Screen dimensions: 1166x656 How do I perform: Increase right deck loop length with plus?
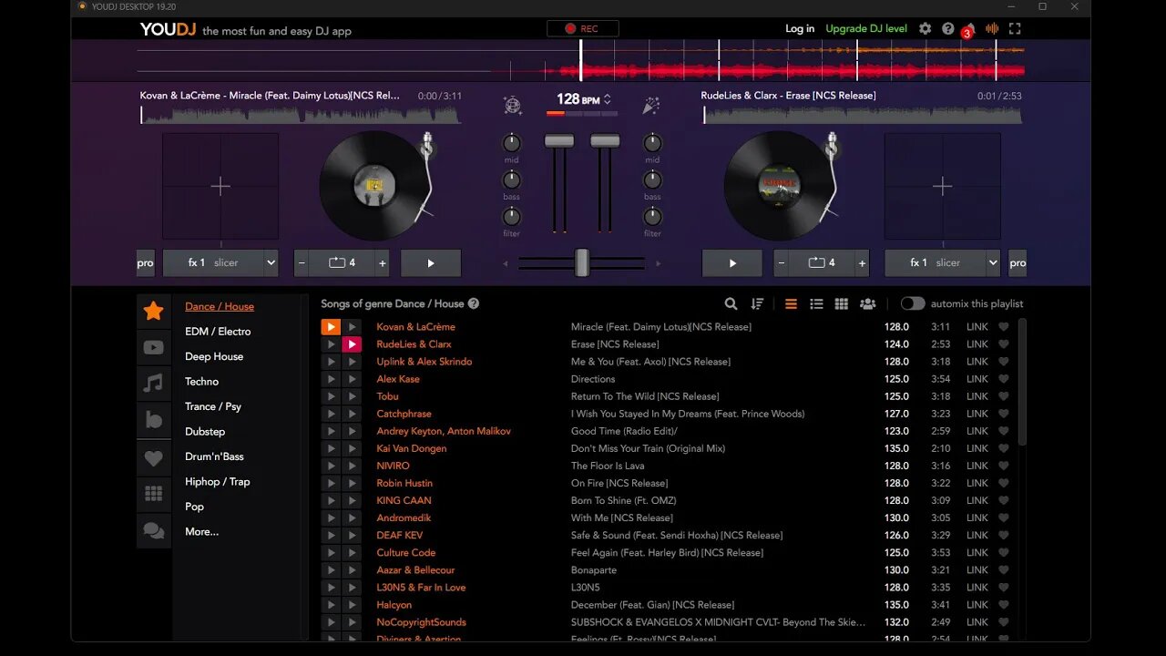(862, 263)
